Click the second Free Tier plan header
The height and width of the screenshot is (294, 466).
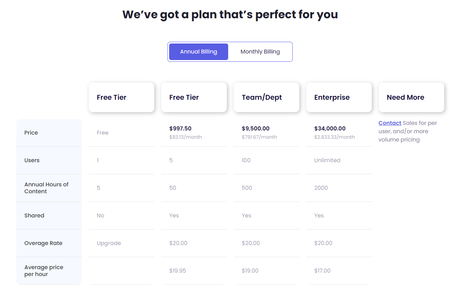pos(194,97)
